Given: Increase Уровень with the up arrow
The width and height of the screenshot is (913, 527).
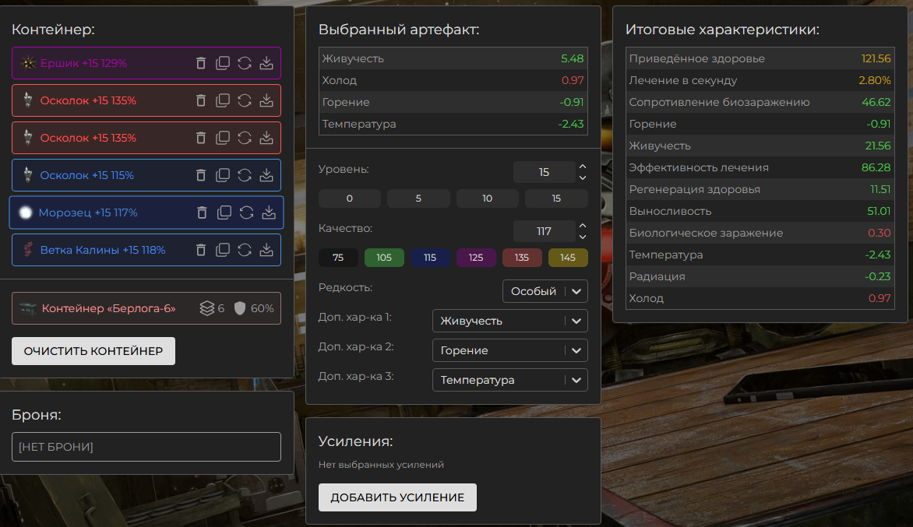Looking at the screenshot, I should pyautogui.click(x=582, y=167).
